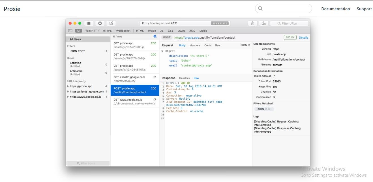
Task: Click the Client Port value 63913
Action: click(x=277, y=81)
